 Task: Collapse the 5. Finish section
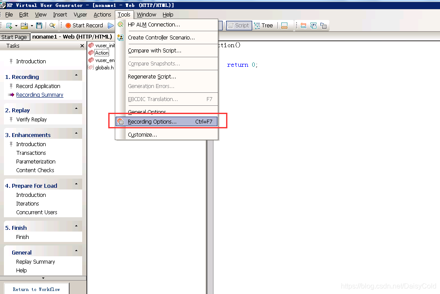click(77, 226)
